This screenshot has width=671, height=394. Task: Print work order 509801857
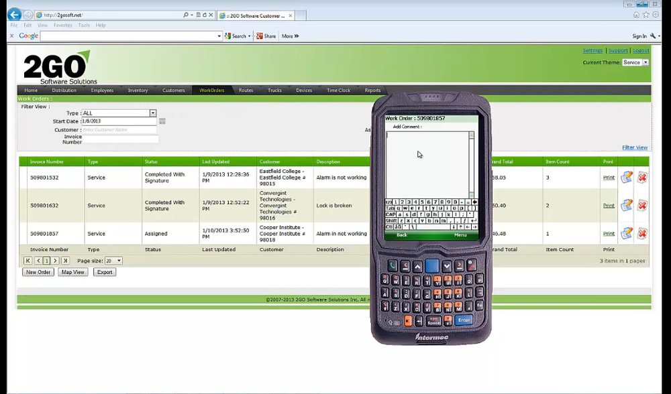(x=609, y=234)
